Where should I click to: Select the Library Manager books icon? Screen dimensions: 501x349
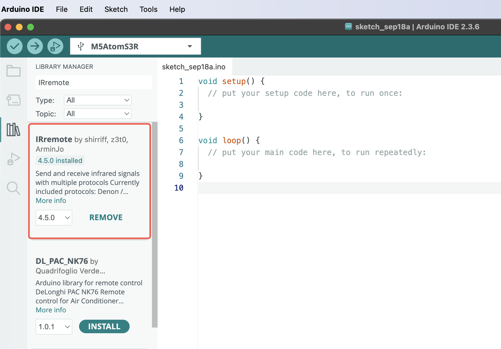14,130
